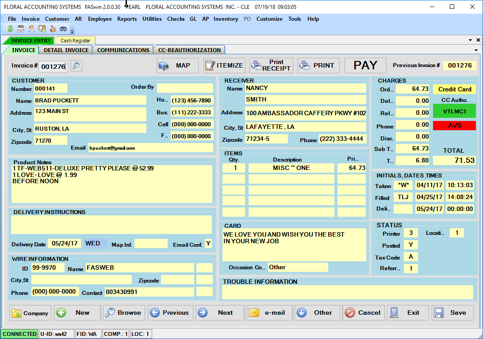Close the active document tab with X
Screen dimensions: 483x339
click(x=478, y=40)
